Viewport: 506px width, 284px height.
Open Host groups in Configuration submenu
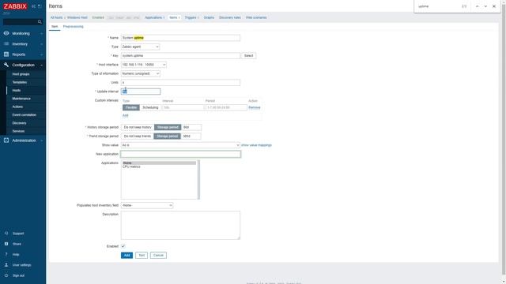[x=21, y=74]
